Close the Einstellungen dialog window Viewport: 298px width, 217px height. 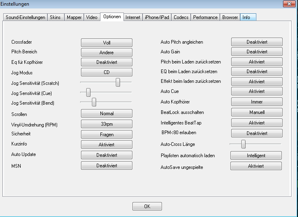pyautogui.click(x=288, y=4)
